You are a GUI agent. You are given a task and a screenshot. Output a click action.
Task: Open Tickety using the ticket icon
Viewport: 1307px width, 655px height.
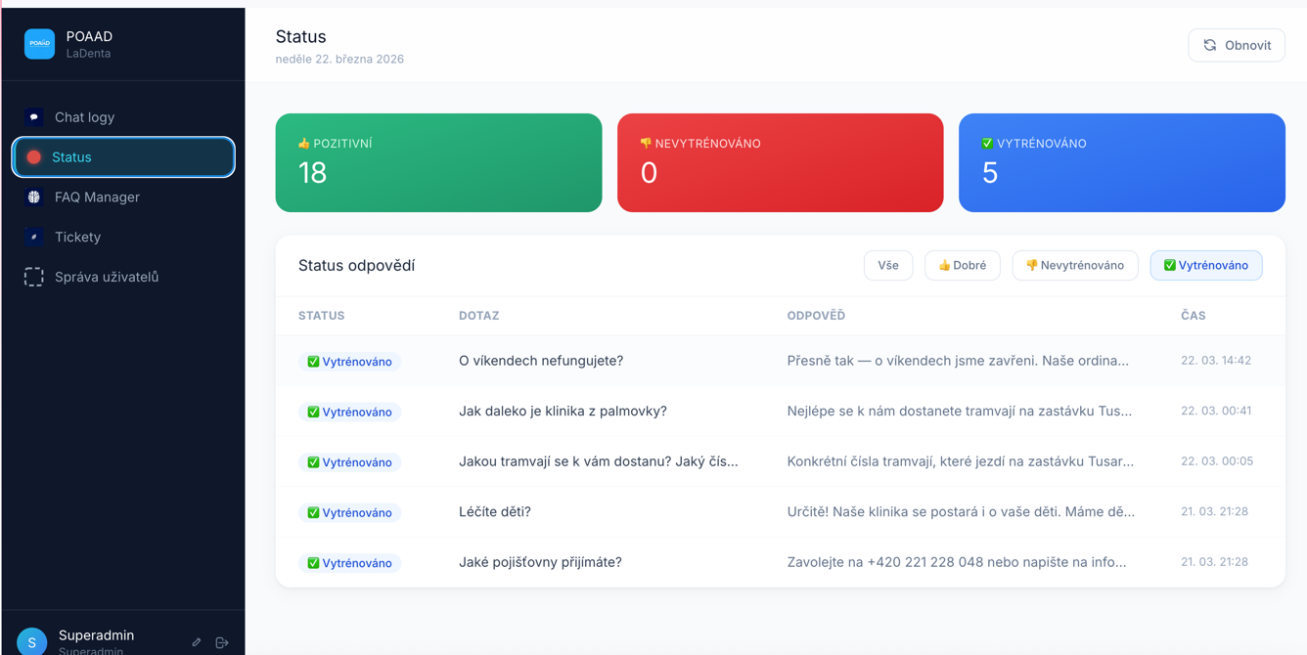click(33, 237)
